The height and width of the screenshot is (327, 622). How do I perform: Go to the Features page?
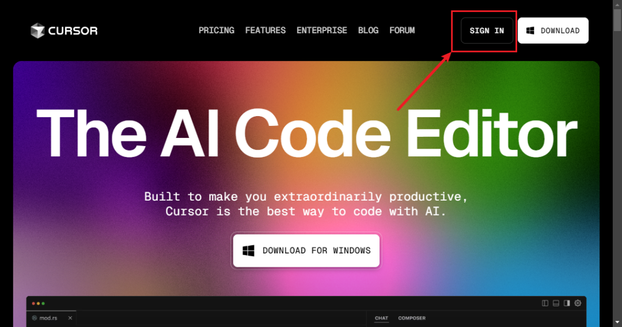266,30
